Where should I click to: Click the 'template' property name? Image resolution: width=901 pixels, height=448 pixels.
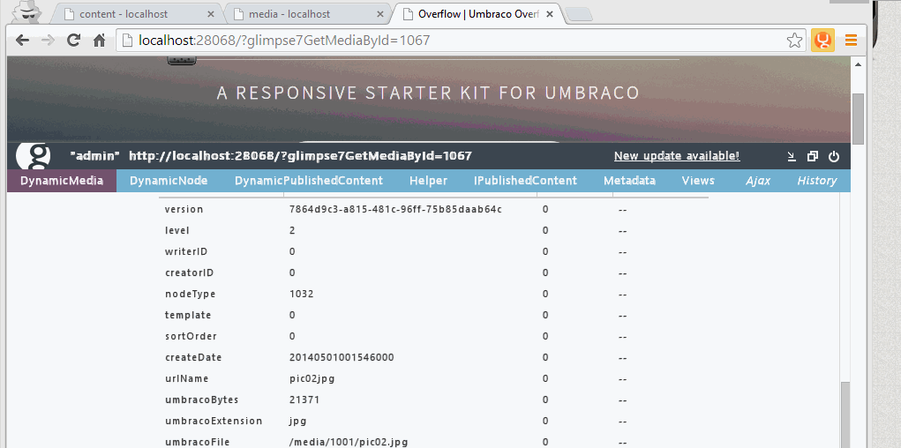(188, 316)
